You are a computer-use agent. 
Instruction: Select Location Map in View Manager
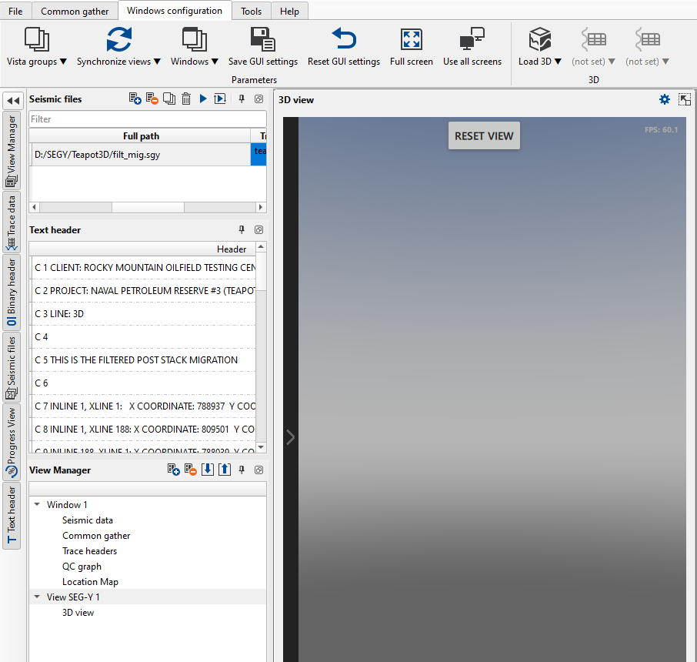90,582
